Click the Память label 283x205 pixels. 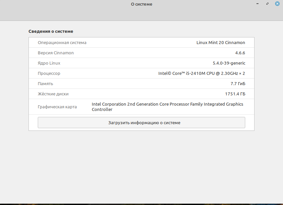tap(45, 84)
